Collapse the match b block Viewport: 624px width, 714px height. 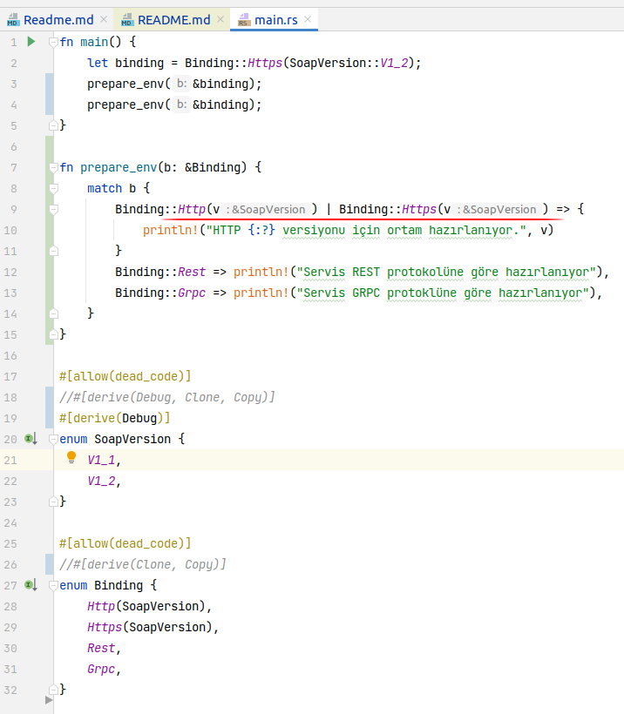click(x=54, y=188)
